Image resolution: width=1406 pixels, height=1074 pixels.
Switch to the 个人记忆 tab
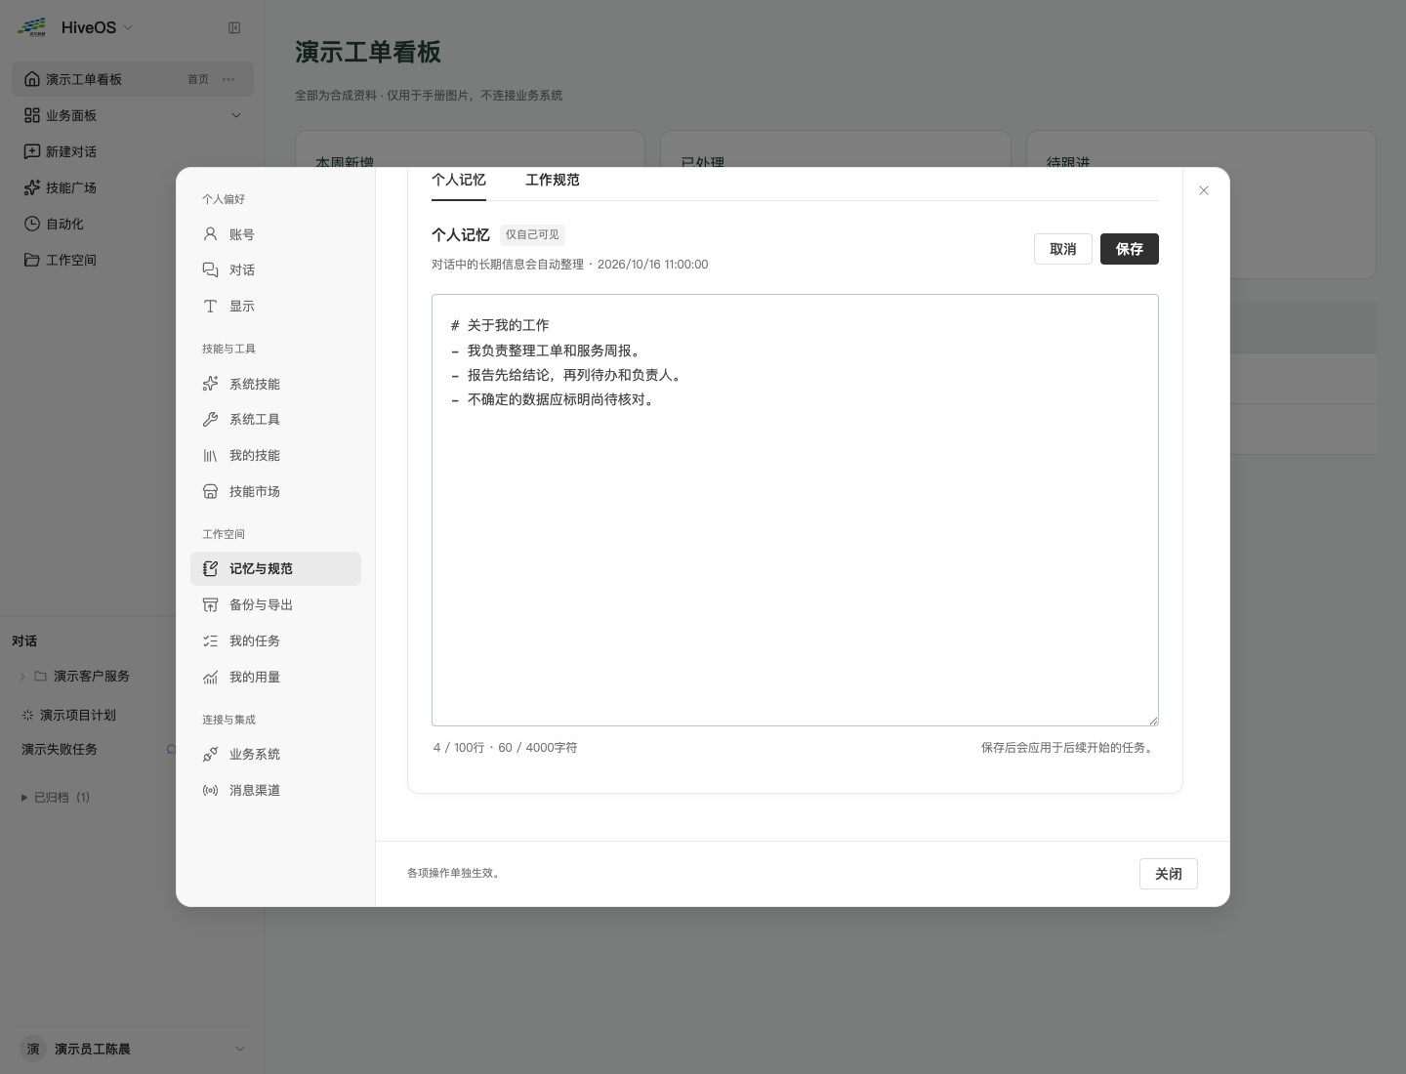tap(459, 180)
